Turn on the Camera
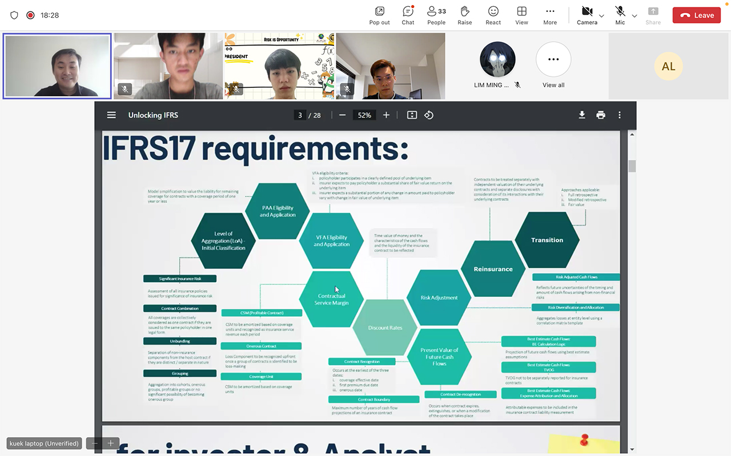The image size is (731, 456). point(587,15)
